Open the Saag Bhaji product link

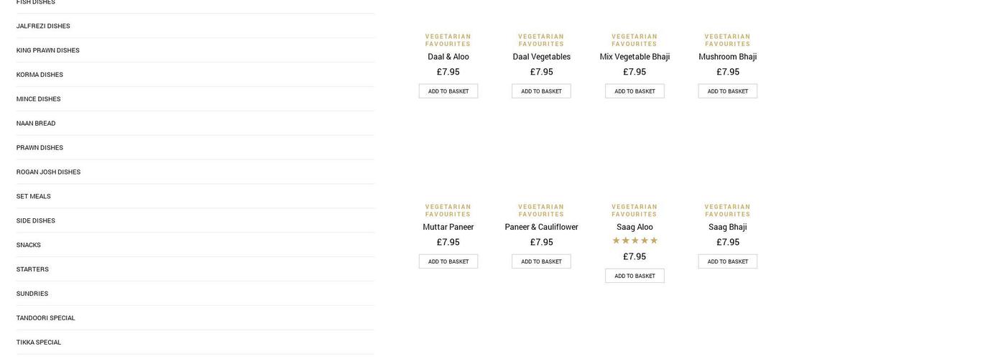click(728, 227)
